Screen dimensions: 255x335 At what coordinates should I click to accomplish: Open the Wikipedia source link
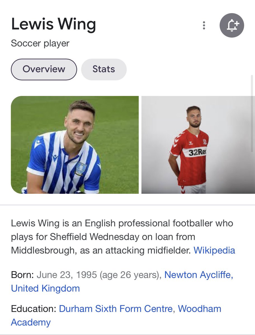point(214,250)
